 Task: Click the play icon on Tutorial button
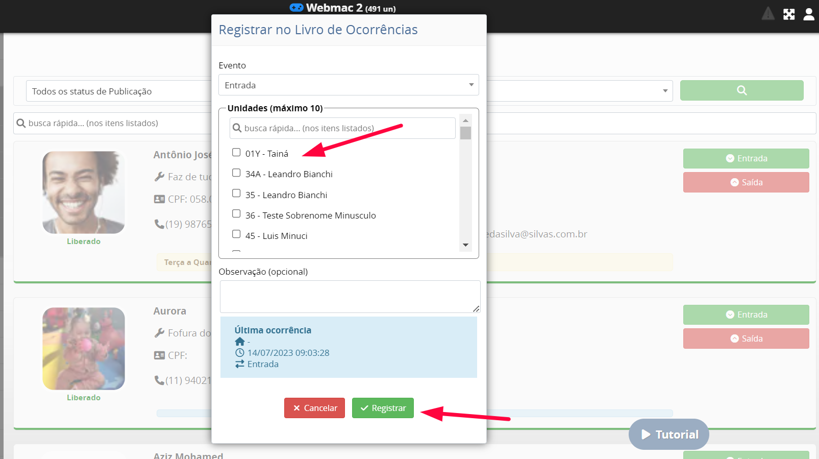(x=646, y=434)
